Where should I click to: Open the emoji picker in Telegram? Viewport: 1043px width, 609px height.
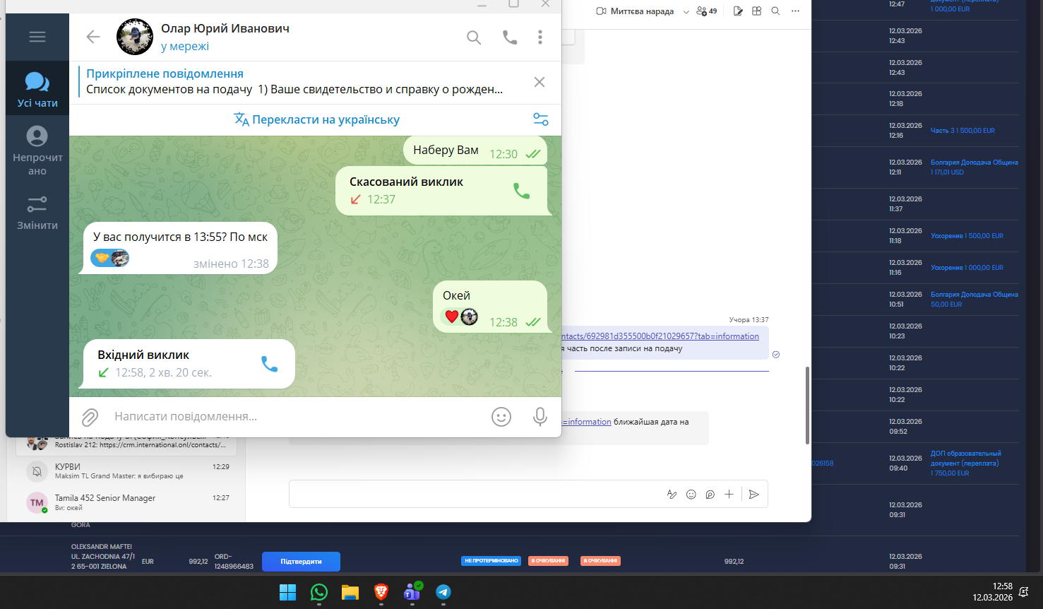[501, 417]
